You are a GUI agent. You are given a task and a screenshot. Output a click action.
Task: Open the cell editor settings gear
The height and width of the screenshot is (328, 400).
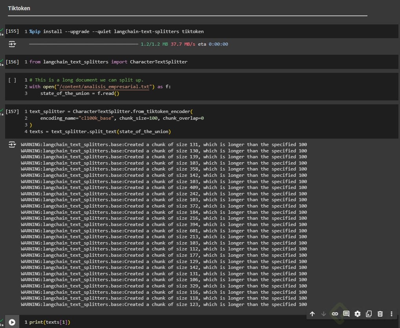(x=358, y=314)
